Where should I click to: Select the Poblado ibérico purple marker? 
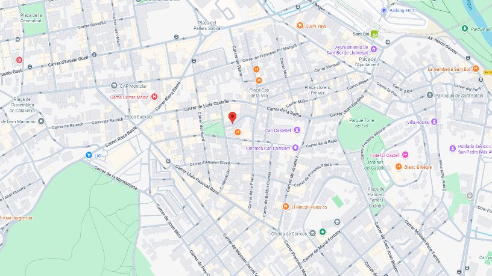(x=452, y=149)
